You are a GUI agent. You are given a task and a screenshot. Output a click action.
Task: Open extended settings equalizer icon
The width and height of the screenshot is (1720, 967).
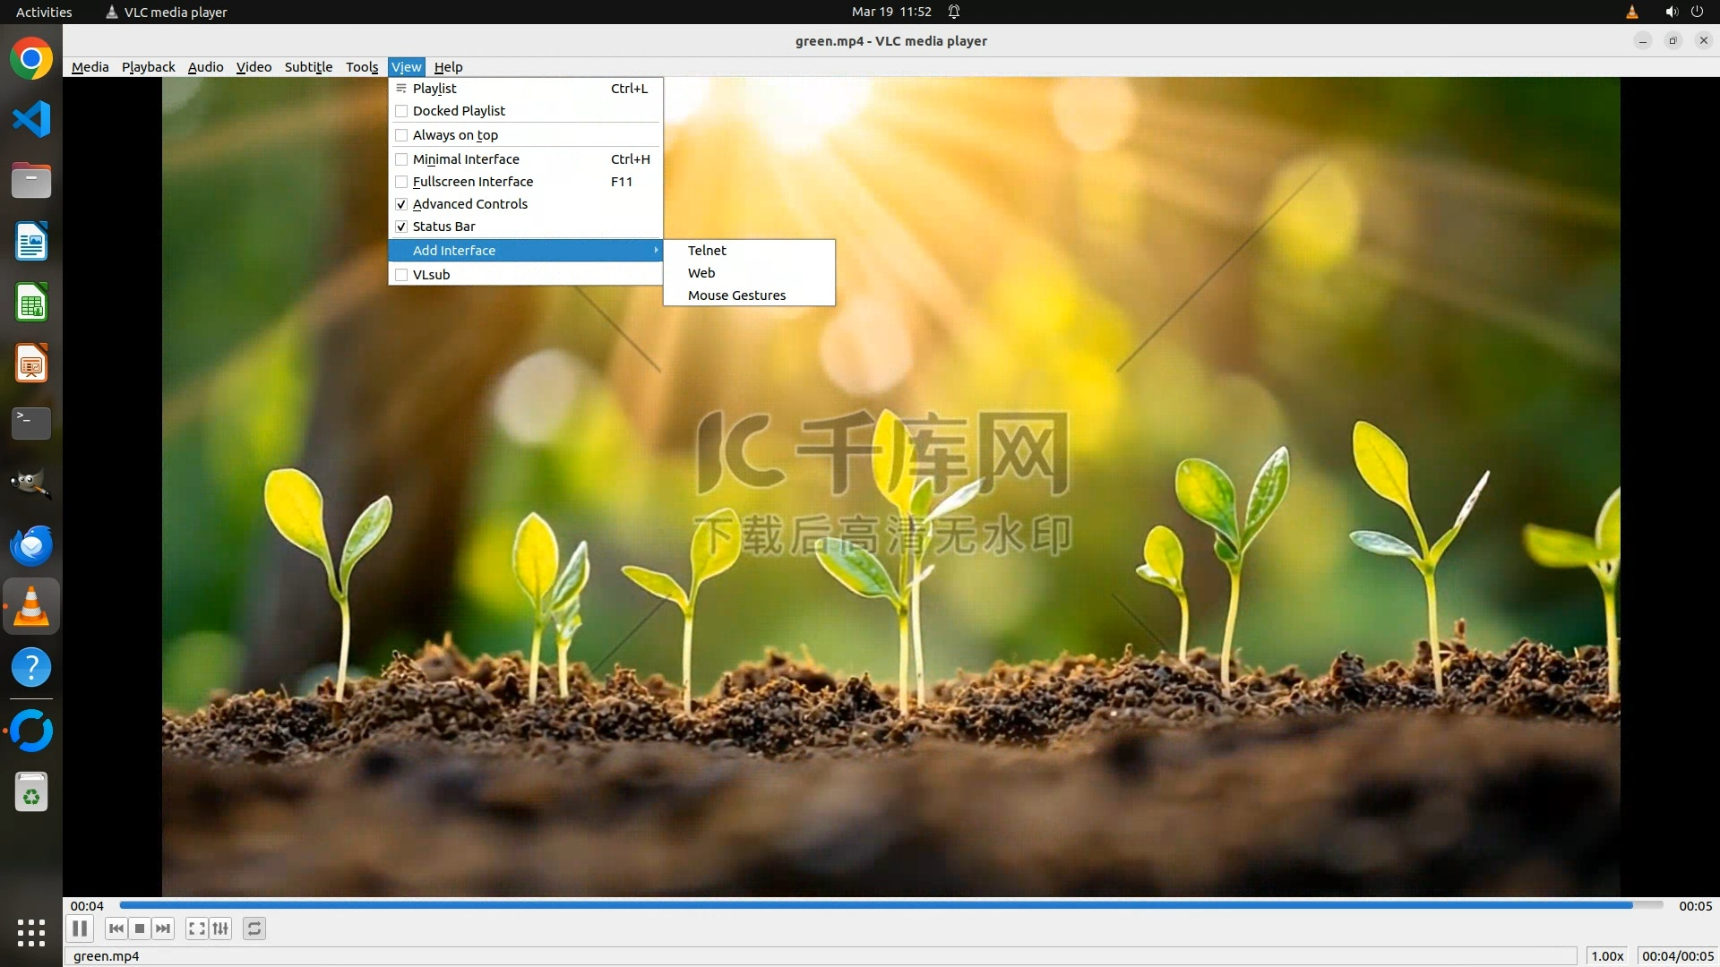[x=220, y=928]
